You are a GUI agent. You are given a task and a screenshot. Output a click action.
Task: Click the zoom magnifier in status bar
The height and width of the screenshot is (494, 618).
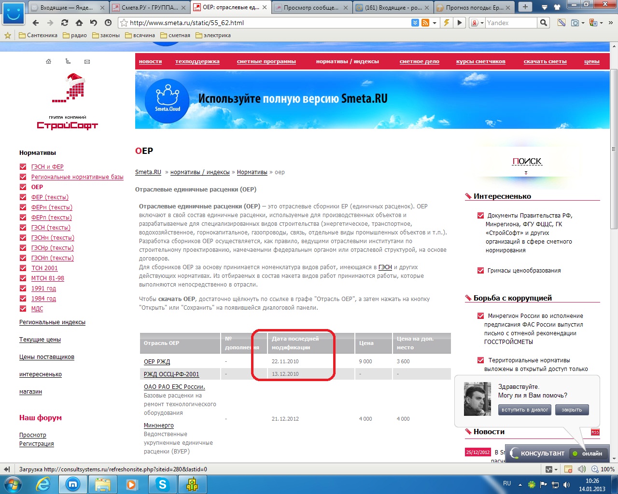(x=595, y=469)
